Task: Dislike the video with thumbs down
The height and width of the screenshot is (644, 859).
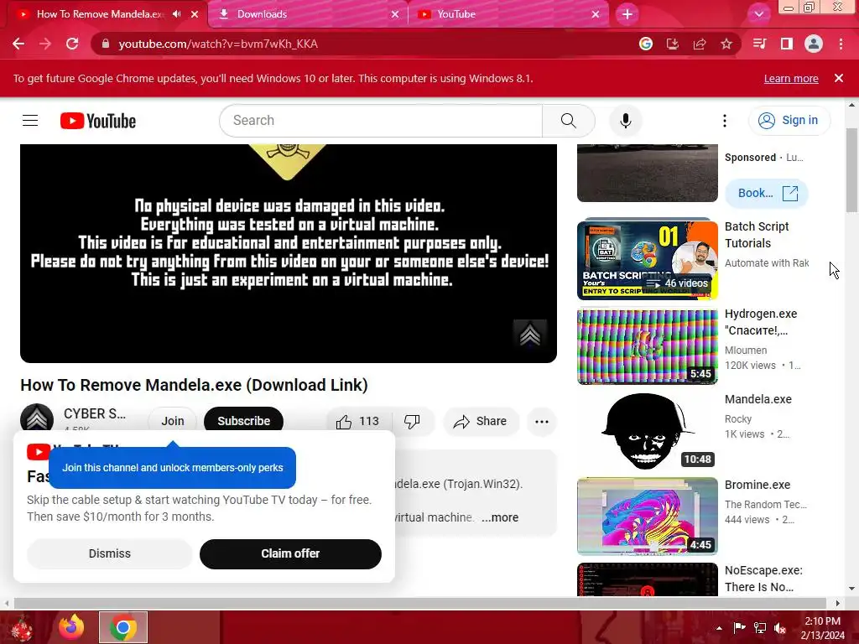Action: 412,421
